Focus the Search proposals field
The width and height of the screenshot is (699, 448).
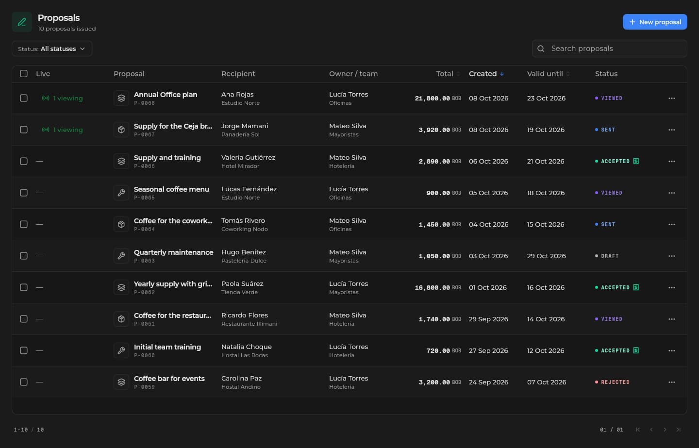coord(609,49)
